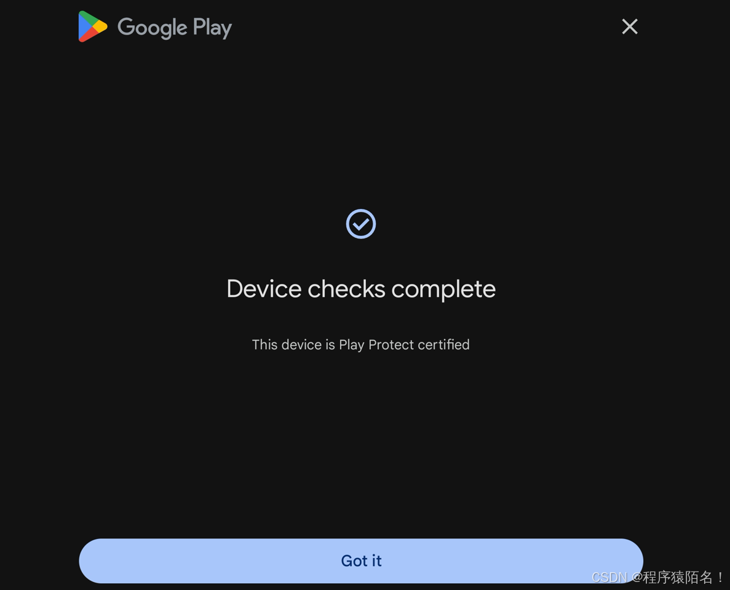Click the checkmark above Device checks complete
730x590 pixels.
[x=361, y=224]
